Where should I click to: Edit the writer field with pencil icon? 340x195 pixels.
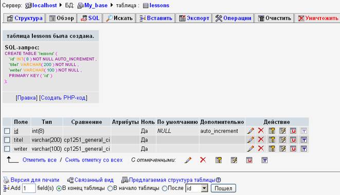point(250,149)
